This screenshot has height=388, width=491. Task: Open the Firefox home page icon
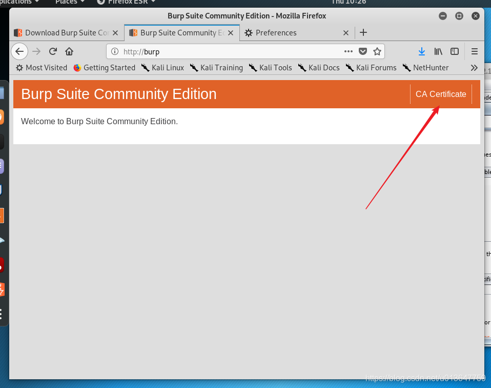69,51
